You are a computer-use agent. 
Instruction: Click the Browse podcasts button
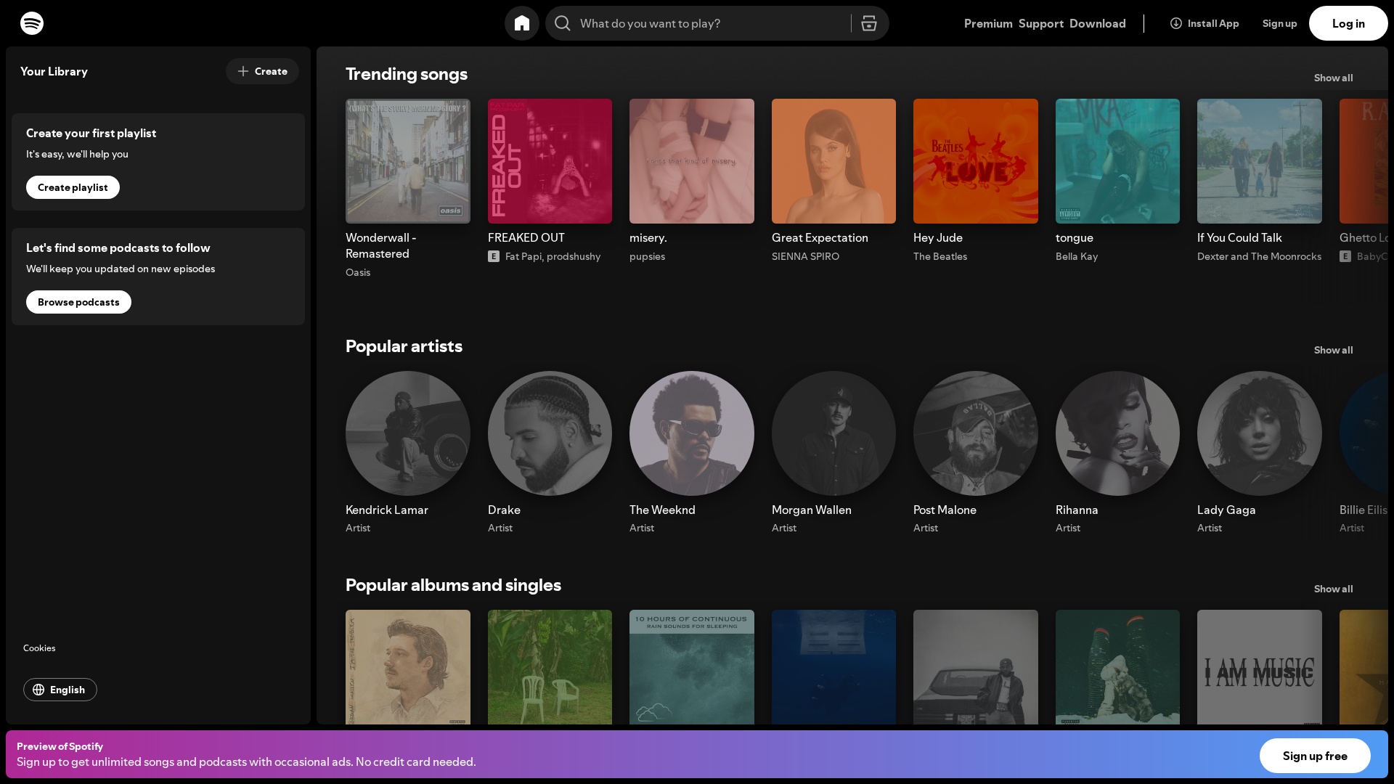78,302
